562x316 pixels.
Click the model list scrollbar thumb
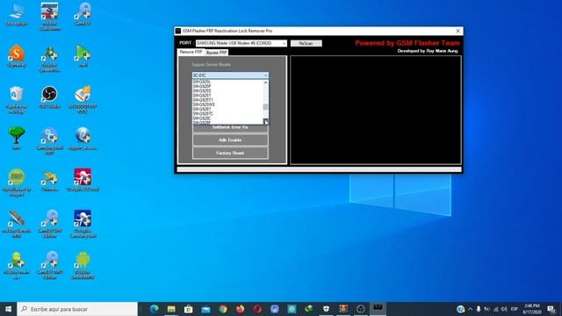tap(265, 107)
